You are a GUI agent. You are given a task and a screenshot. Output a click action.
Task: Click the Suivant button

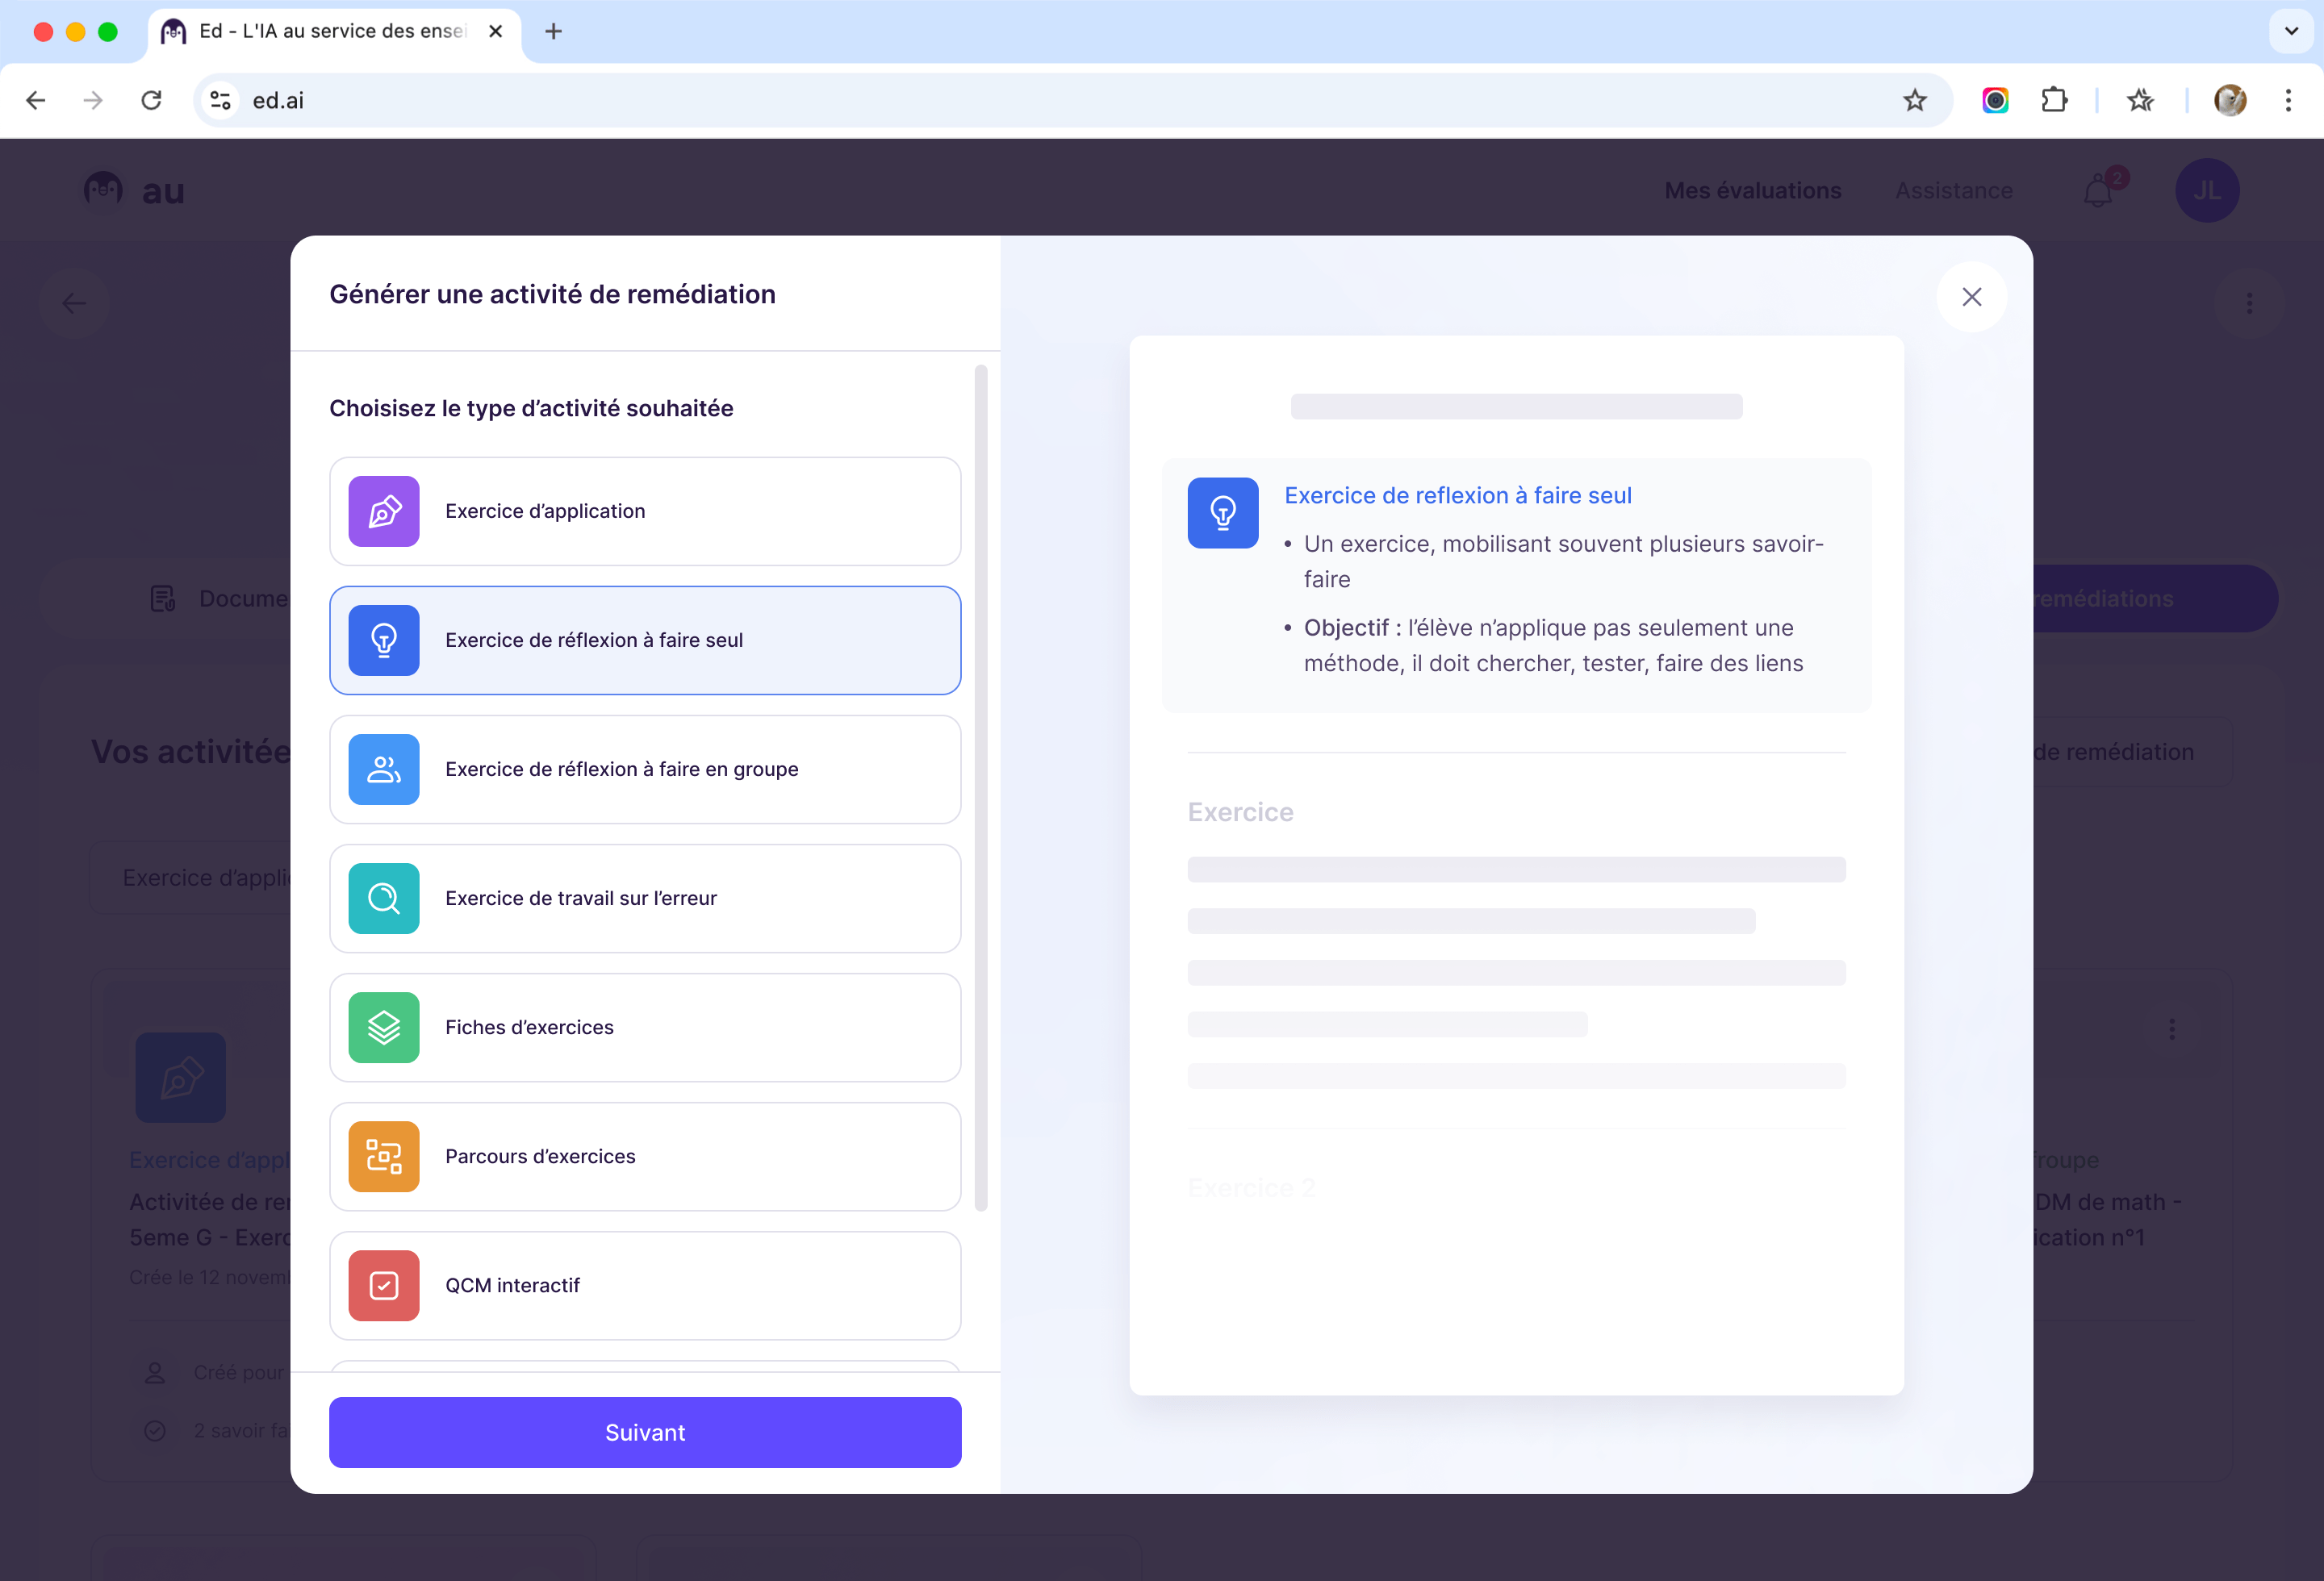pos(645,1432)
